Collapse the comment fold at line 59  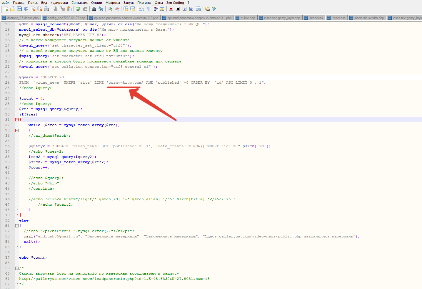[x=17, y=268]
